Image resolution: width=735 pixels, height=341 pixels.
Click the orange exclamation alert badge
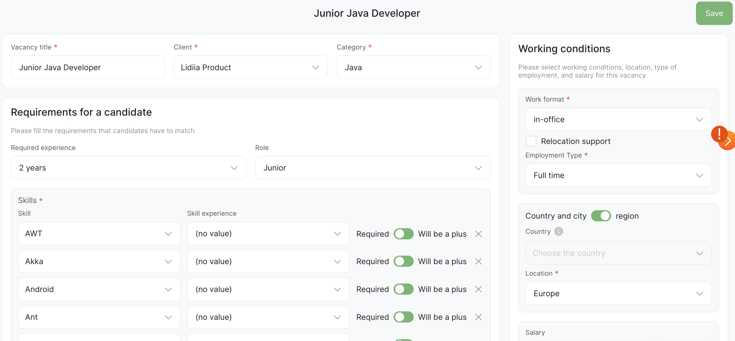pos(719,133)
